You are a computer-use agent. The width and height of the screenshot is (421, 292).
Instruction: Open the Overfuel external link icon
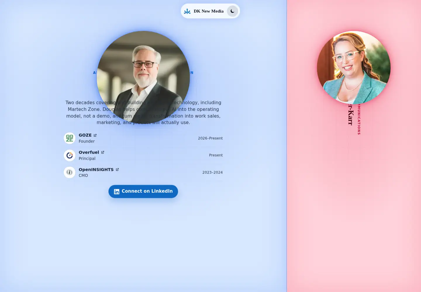coord(103,152)
